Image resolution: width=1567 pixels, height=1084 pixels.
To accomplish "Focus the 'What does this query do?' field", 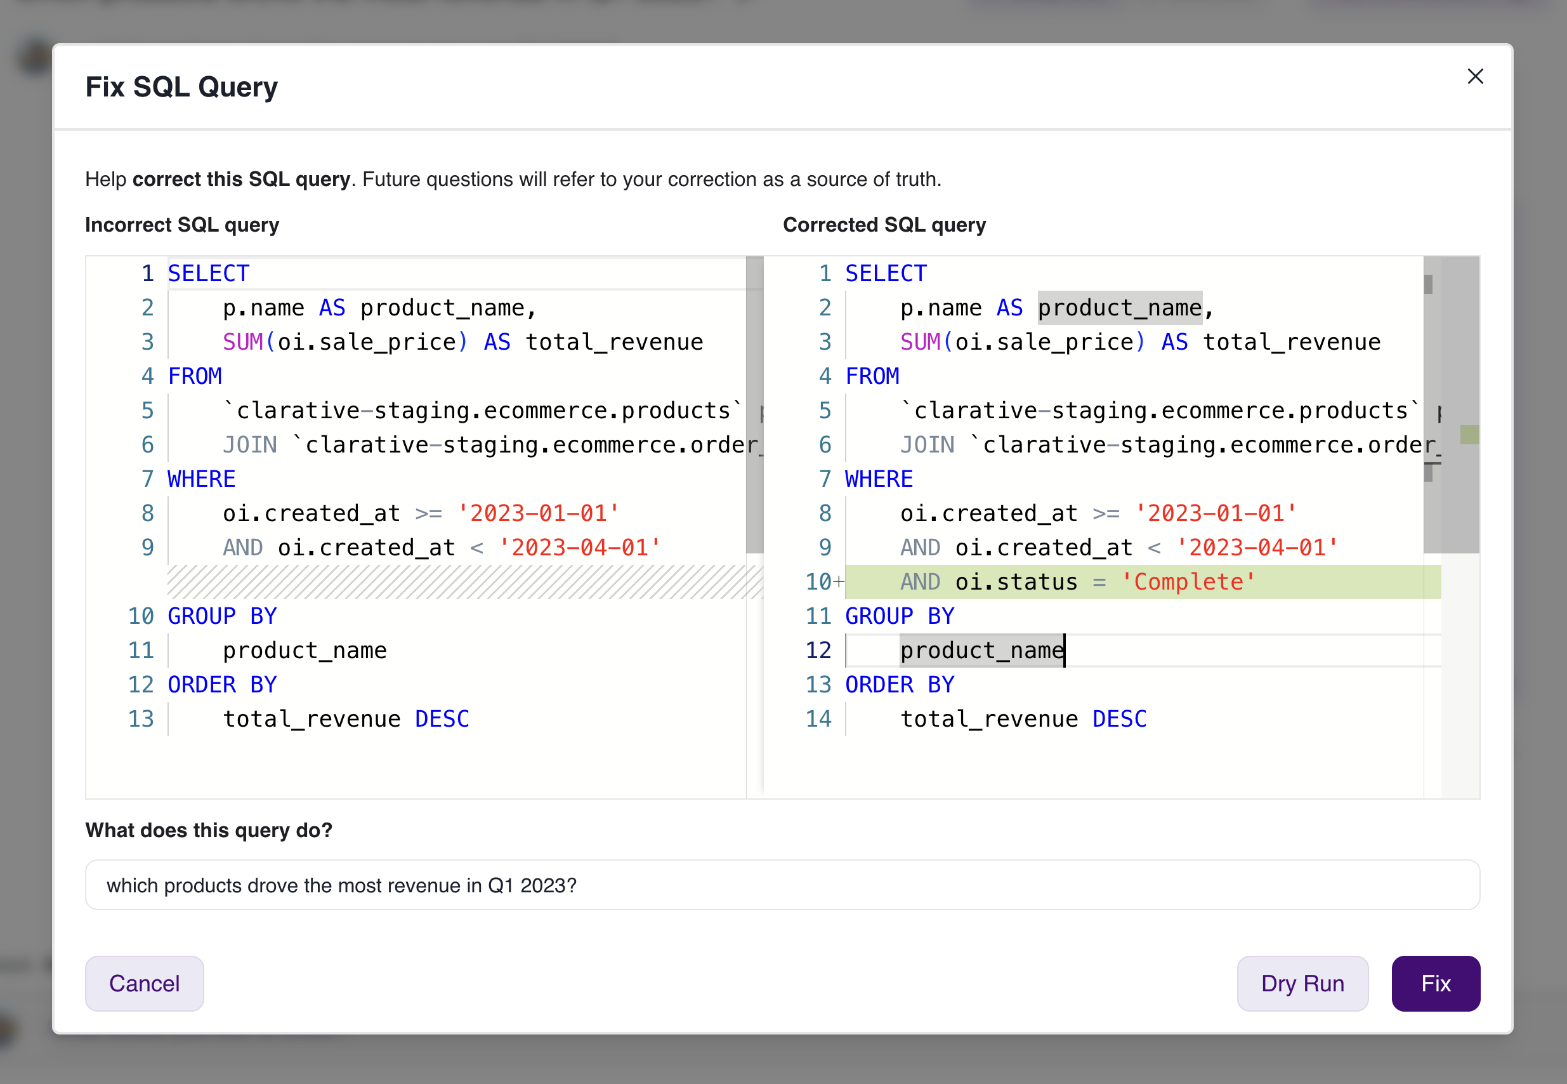I will click(782, 884).
